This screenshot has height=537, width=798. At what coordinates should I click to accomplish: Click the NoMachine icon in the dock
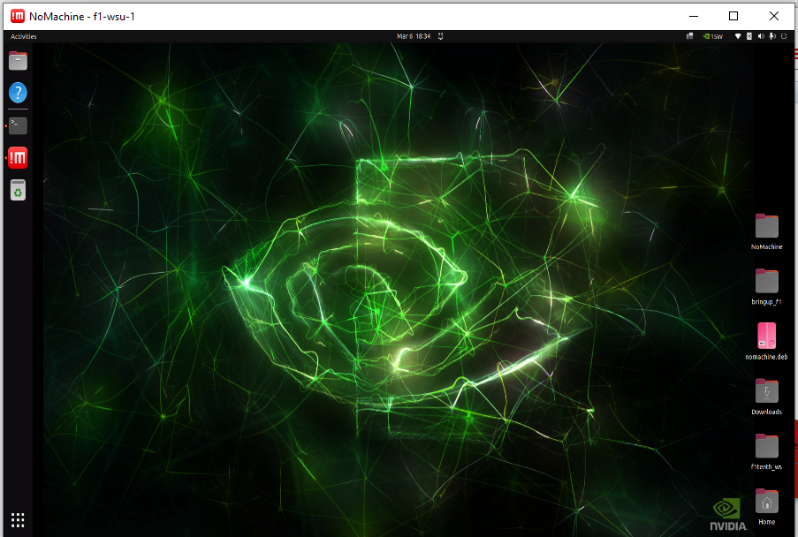click(x=18, y=158)
